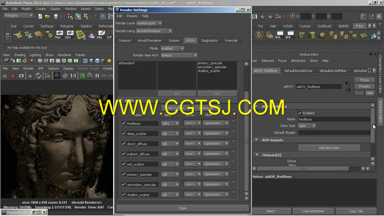384x216 pixels.
Task: Collapse the Outputs[0] section
Action: click(257, 155)
